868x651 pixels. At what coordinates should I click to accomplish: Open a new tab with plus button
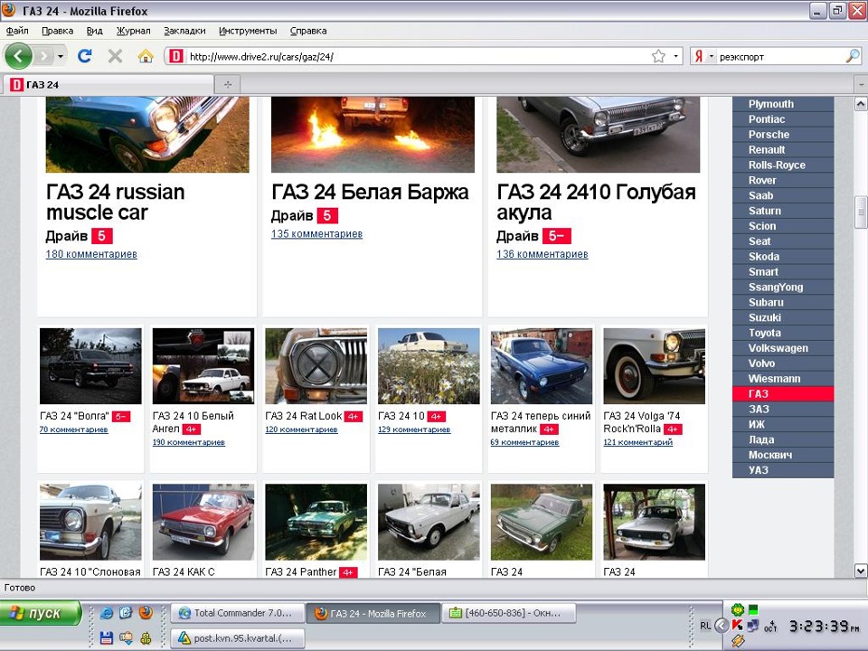(228, 84)
